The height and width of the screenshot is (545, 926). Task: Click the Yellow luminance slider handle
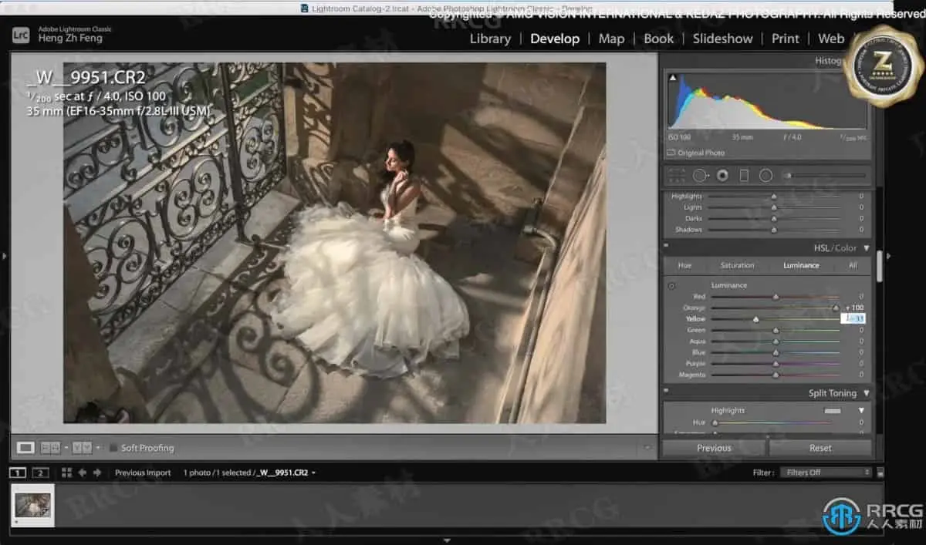755,319
